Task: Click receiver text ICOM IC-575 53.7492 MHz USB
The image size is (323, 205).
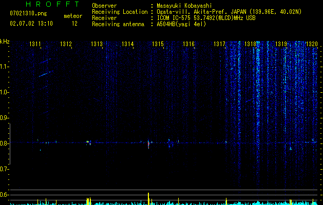Action: click(x=206, y=18)
